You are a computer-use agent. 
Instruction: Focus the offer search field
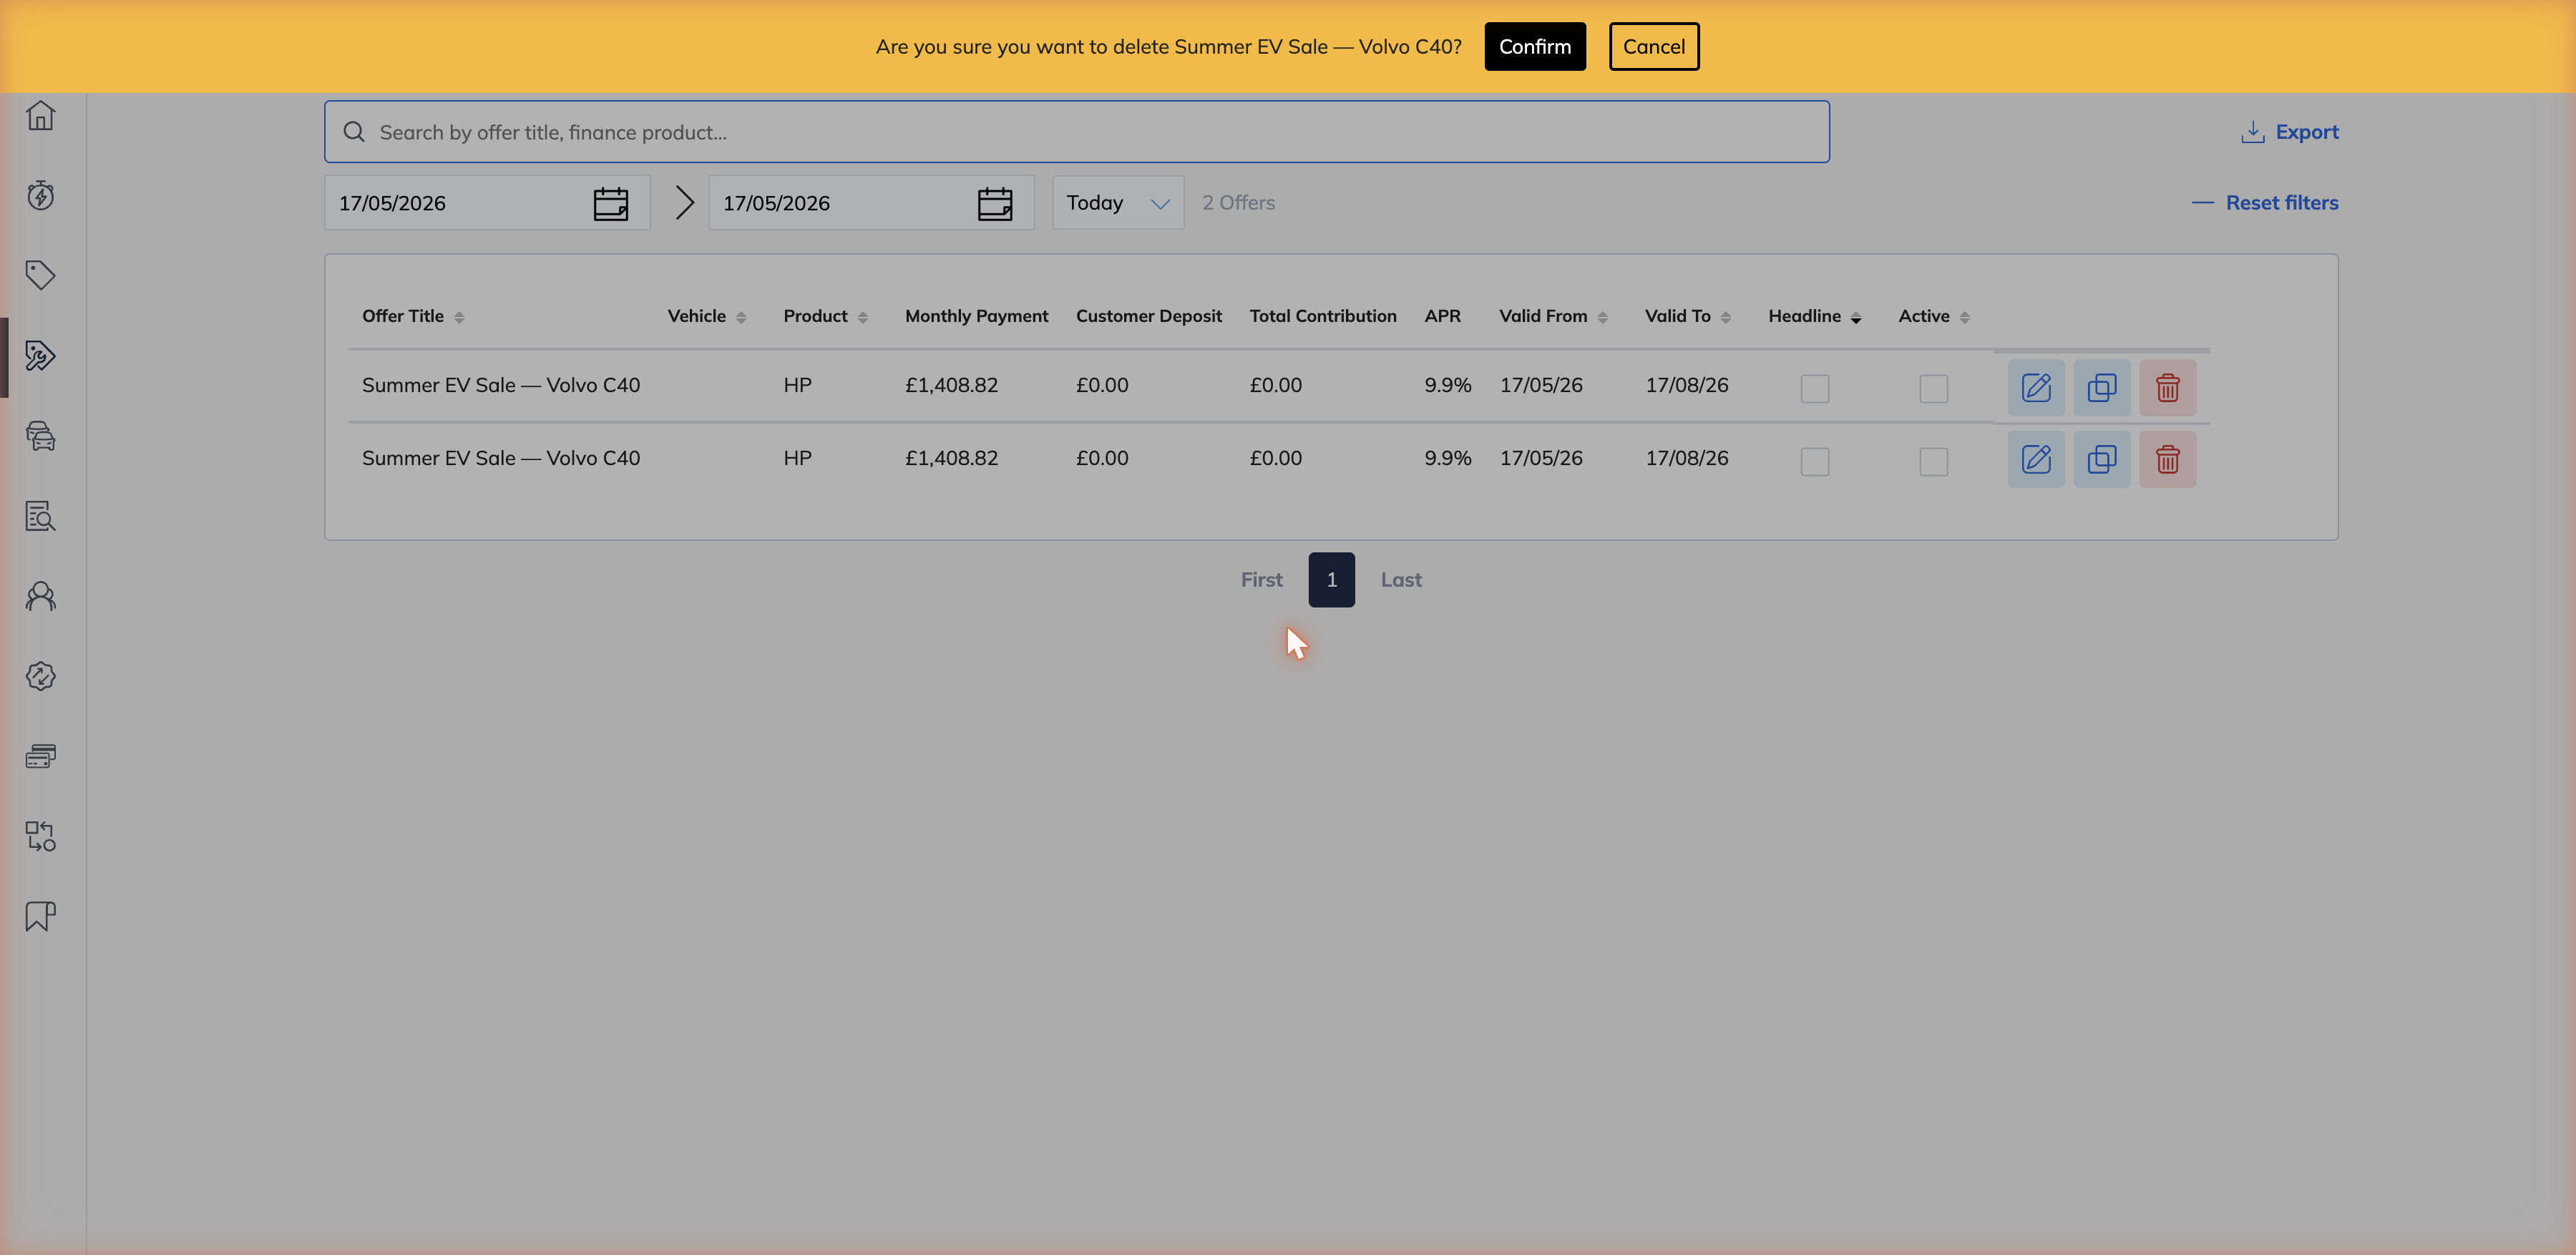click(1077, 132)
